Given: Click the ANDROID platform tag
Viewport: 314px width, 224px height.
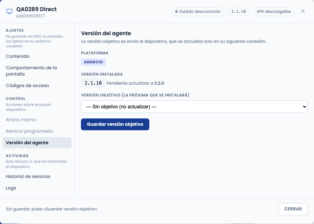Looking at the screenshot, I should [x=94, y=62].
